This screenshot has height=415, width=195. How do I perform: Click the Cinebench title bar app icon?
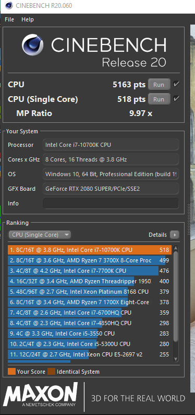point(9,5)
